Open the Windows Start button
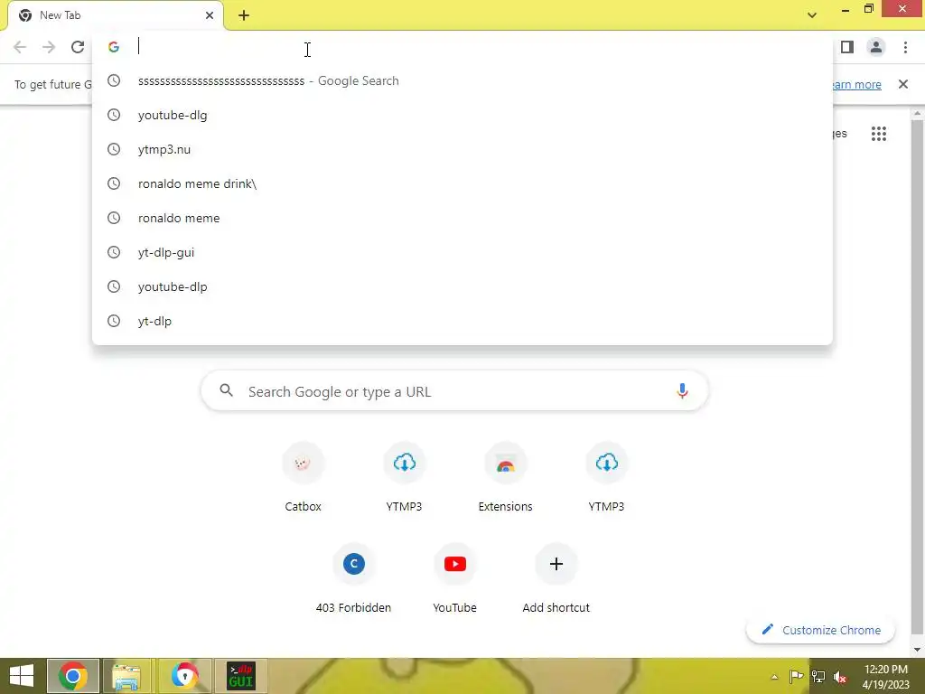This screenshot has width=925, height=694. [22, 676]
